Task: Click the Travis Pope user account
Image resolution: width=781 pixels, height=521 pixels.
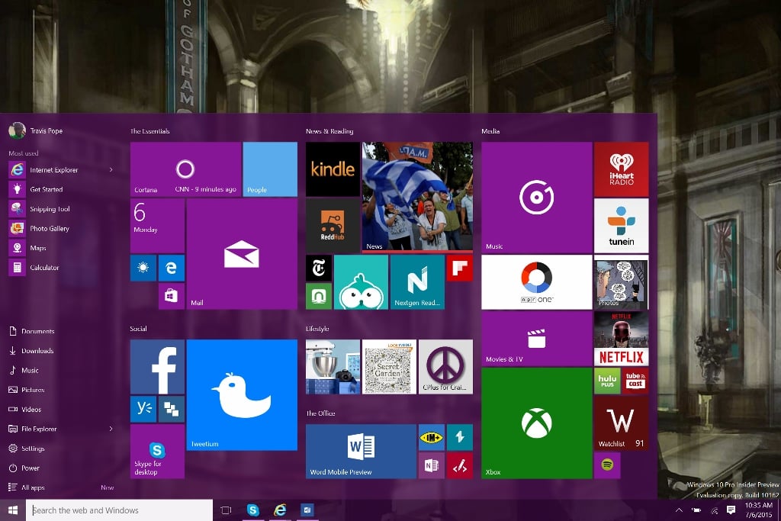Action: click(x=36, y=130)
